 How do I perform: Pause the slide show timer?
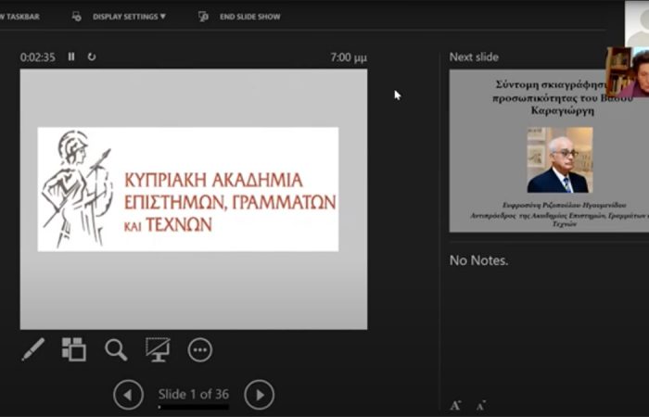(x=71, y=57)
